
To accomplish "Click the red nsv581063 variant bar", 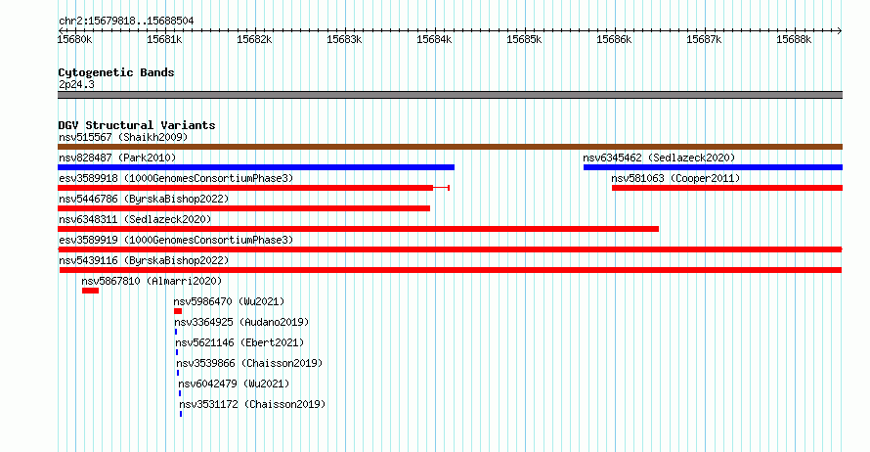I will pyautogui.click(x=727, y=188).
